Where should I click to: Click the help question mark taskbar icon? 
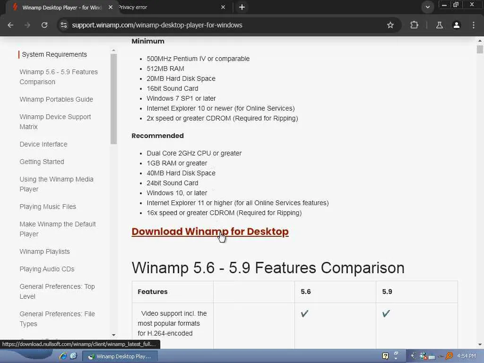385,356
